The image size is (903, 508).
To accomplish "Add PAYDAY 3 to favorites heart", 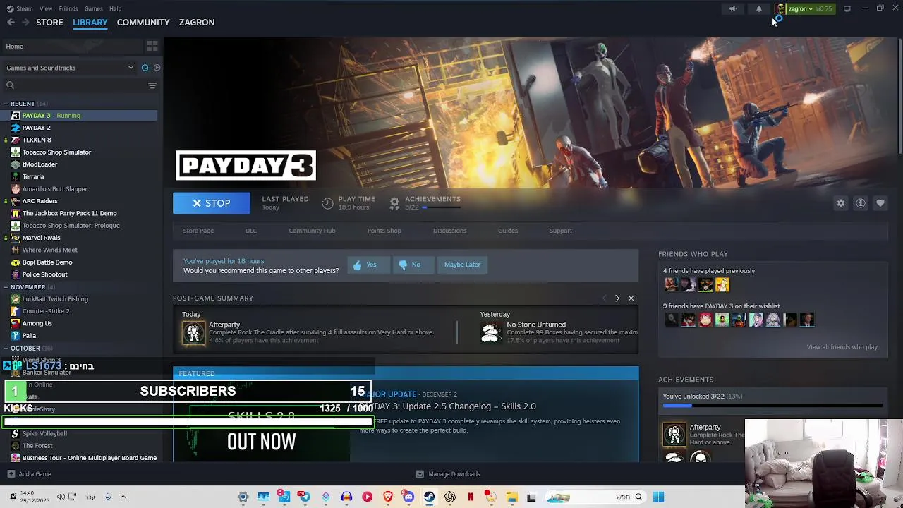I will coord(880,203).
